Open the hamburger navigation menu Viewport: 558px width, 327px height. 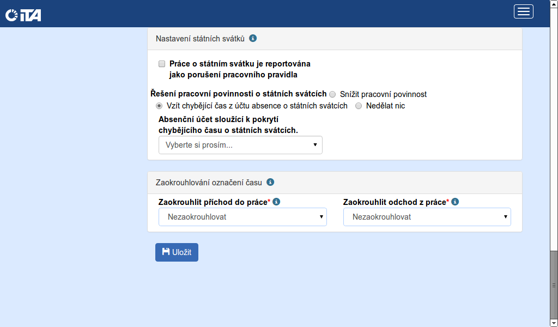pyautogui.click(x=523, y=11)
